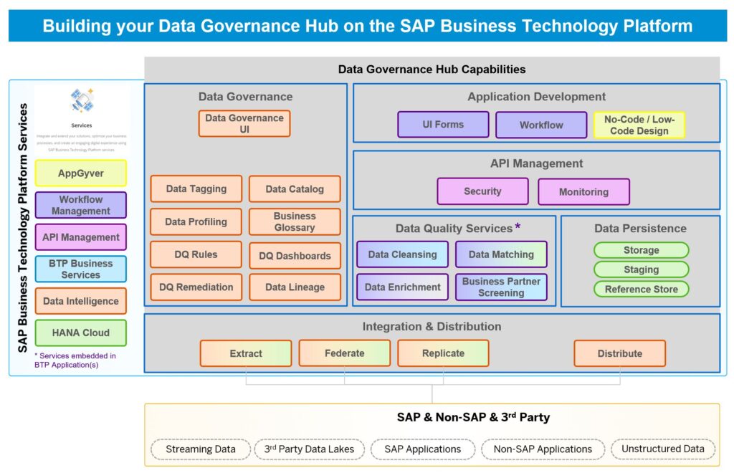Select the Data Profiling box
This screenshot has height=473, width=734.
click(196, 221)
